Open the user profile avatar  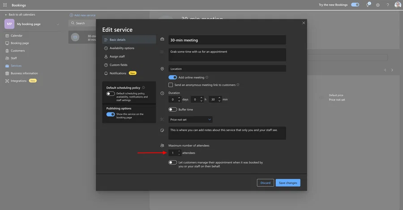pos(398,4)
